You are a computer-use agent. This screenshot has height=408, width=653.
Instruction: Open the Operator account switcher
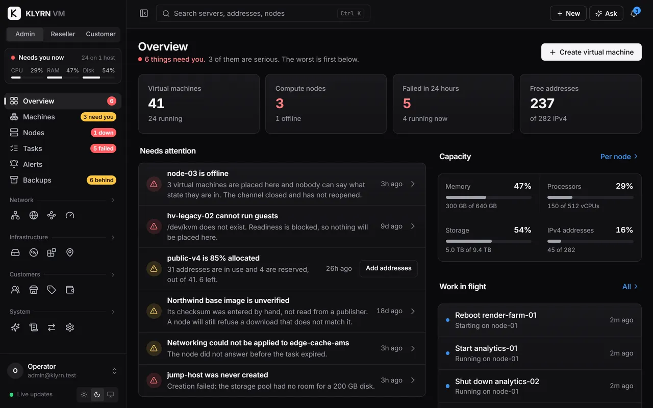pyautogui.click(x=63, y=371)
